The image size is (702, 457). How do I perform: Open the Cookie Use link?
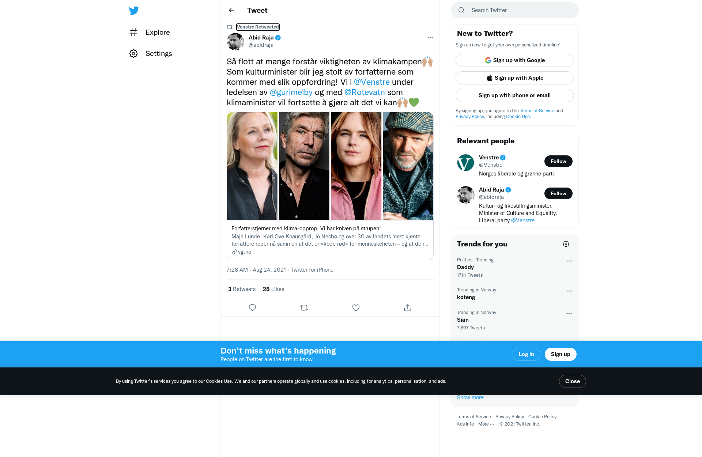click(x=518, y=117)
